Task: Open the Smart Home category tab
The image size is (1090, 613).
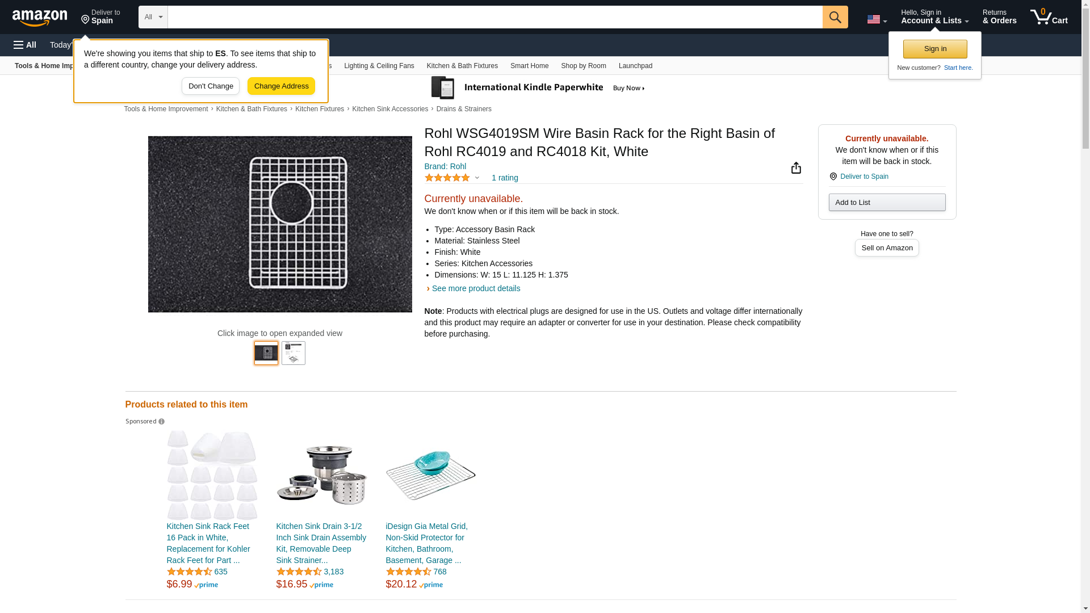Action: point(529,66)
